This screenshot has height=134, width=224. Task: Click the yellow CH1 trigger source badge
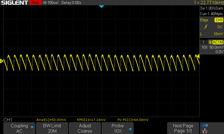click(219, 20)
